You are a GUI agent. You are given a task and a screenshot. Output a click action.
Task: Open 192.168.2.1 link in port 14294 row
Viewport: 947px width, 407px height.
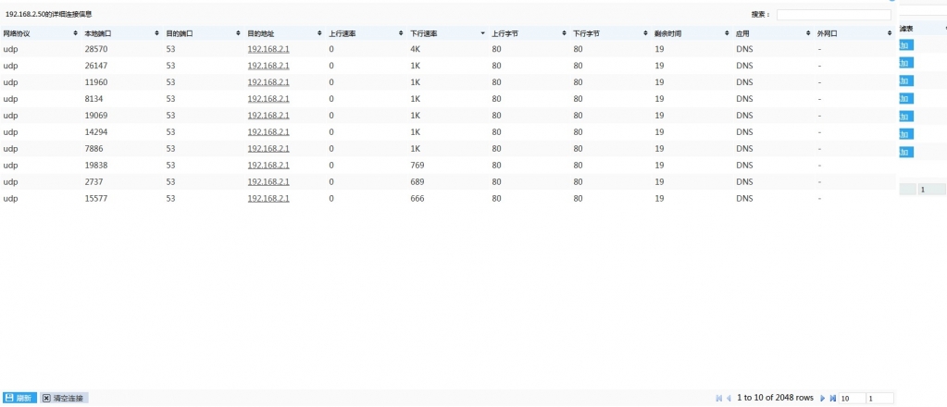[x=268, y=131]
